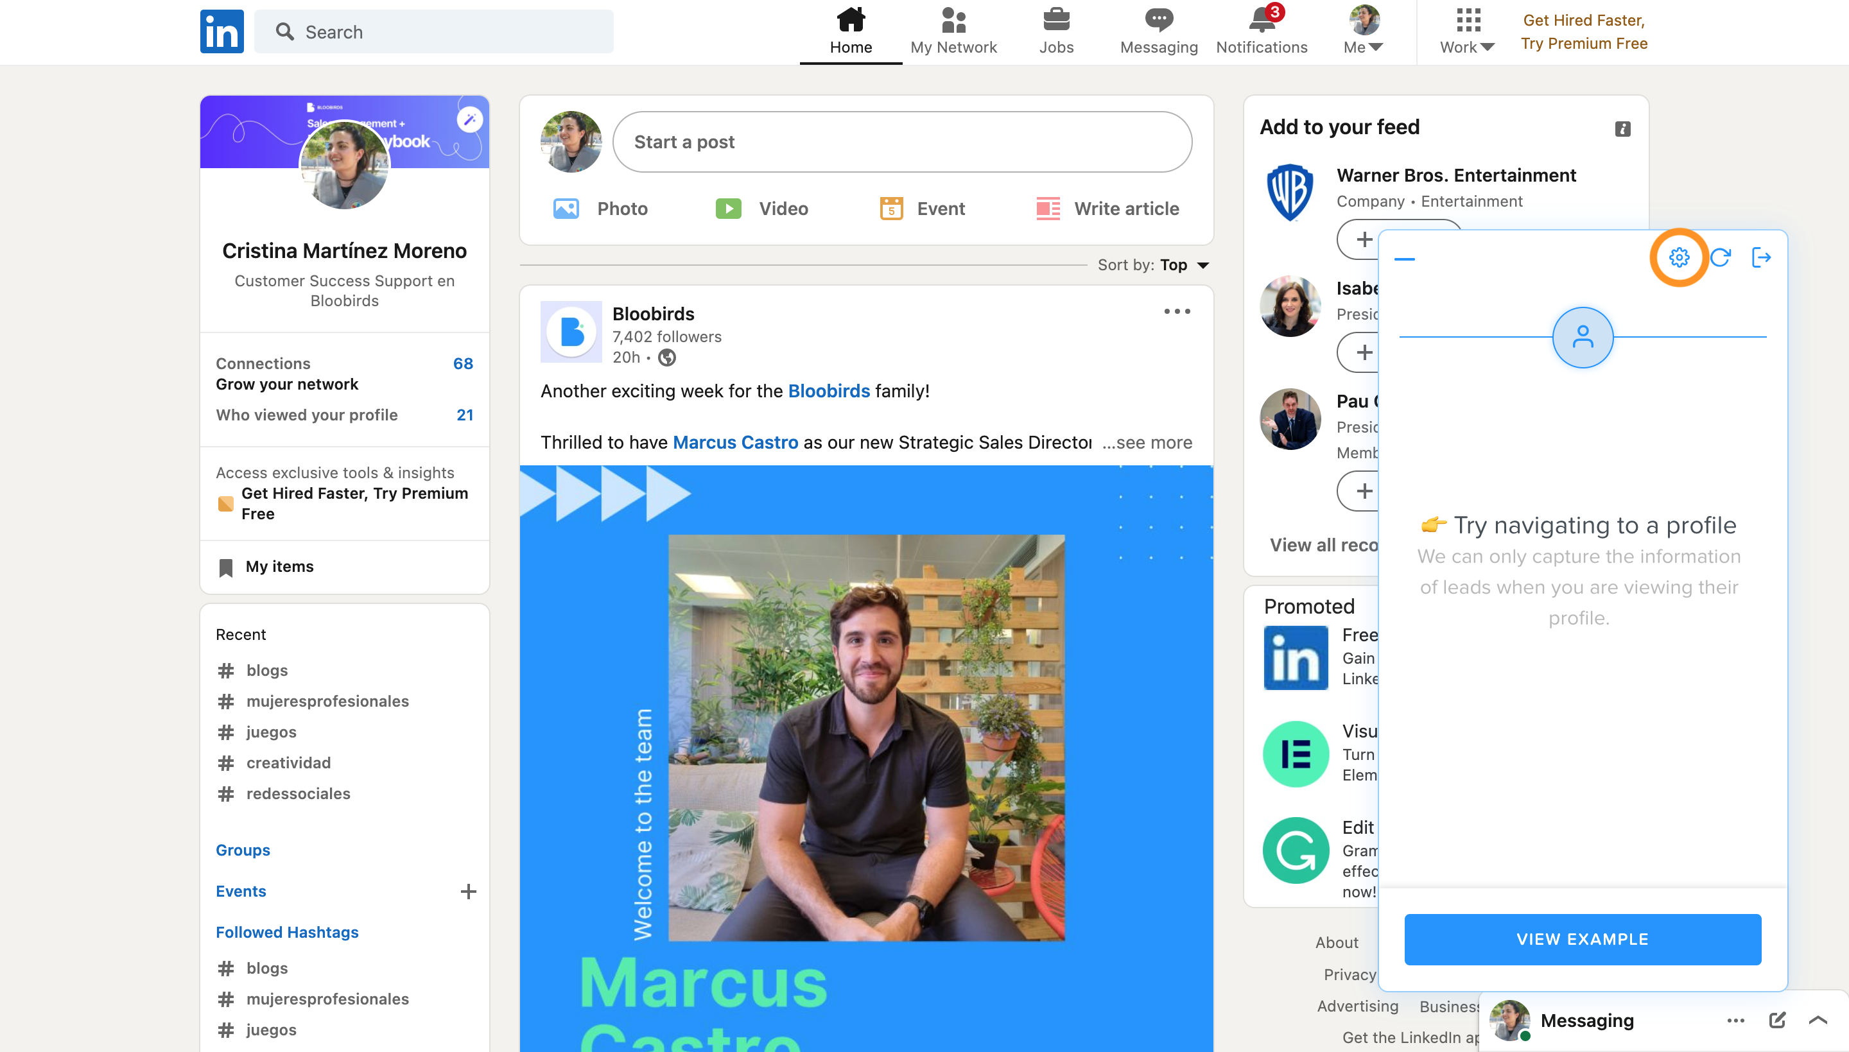Click globe visibility icon on Bloobirds post

pos(667,358)
